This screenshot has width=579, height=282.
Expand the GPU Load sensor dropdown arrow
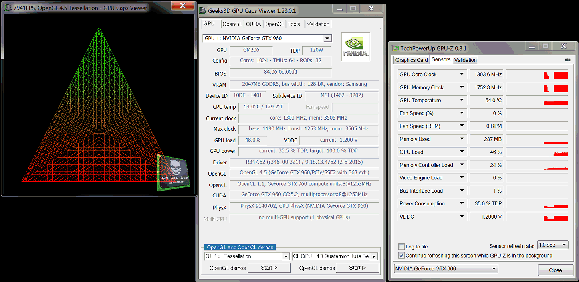[x=462, y=152]
